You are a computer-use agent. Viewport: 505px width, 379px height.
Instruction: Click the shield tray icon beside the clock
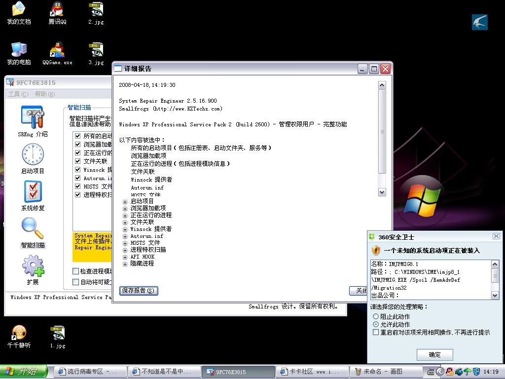[476, 372]
